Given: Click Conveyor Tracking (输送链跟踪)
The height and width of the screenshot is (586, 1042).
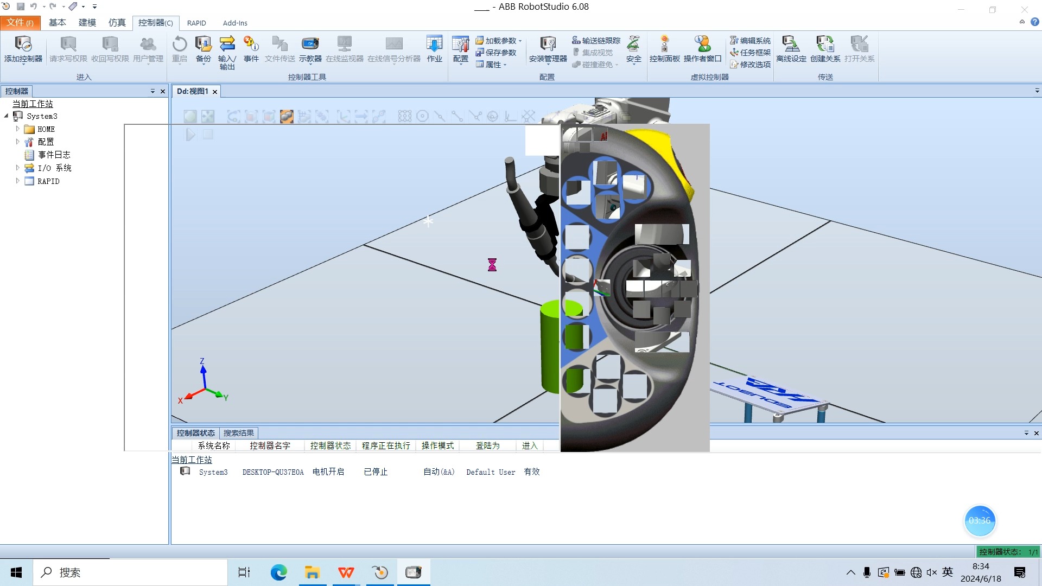Looking at the screenshot, I should pyautogui.click(x=596, y=41).
